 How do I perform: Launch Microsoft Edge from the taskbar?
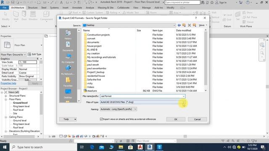tap(92, 147)
